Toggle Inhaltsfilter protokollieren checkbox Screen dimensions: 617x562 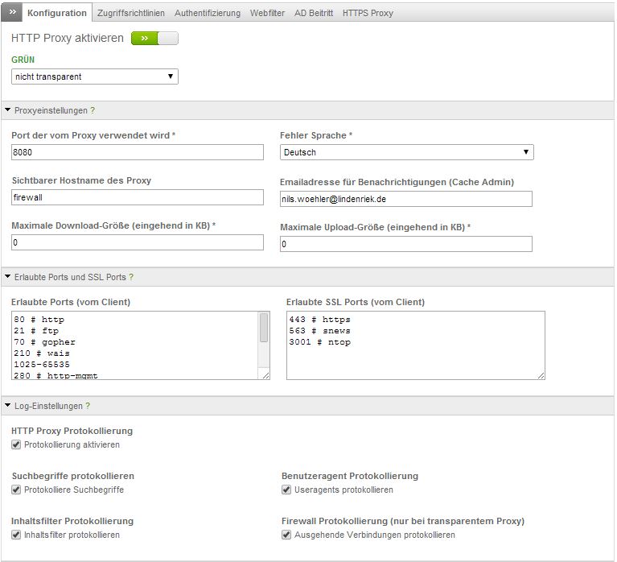point(17,535)
